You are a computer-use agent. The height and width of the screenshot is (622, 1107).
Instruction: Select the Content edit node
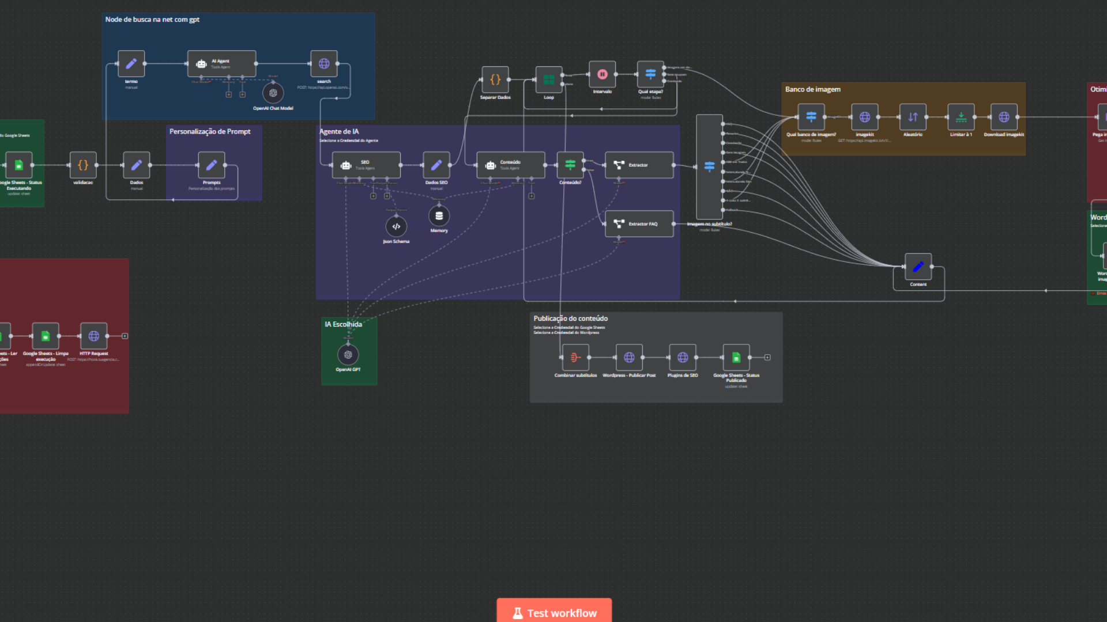coord(918,267)
